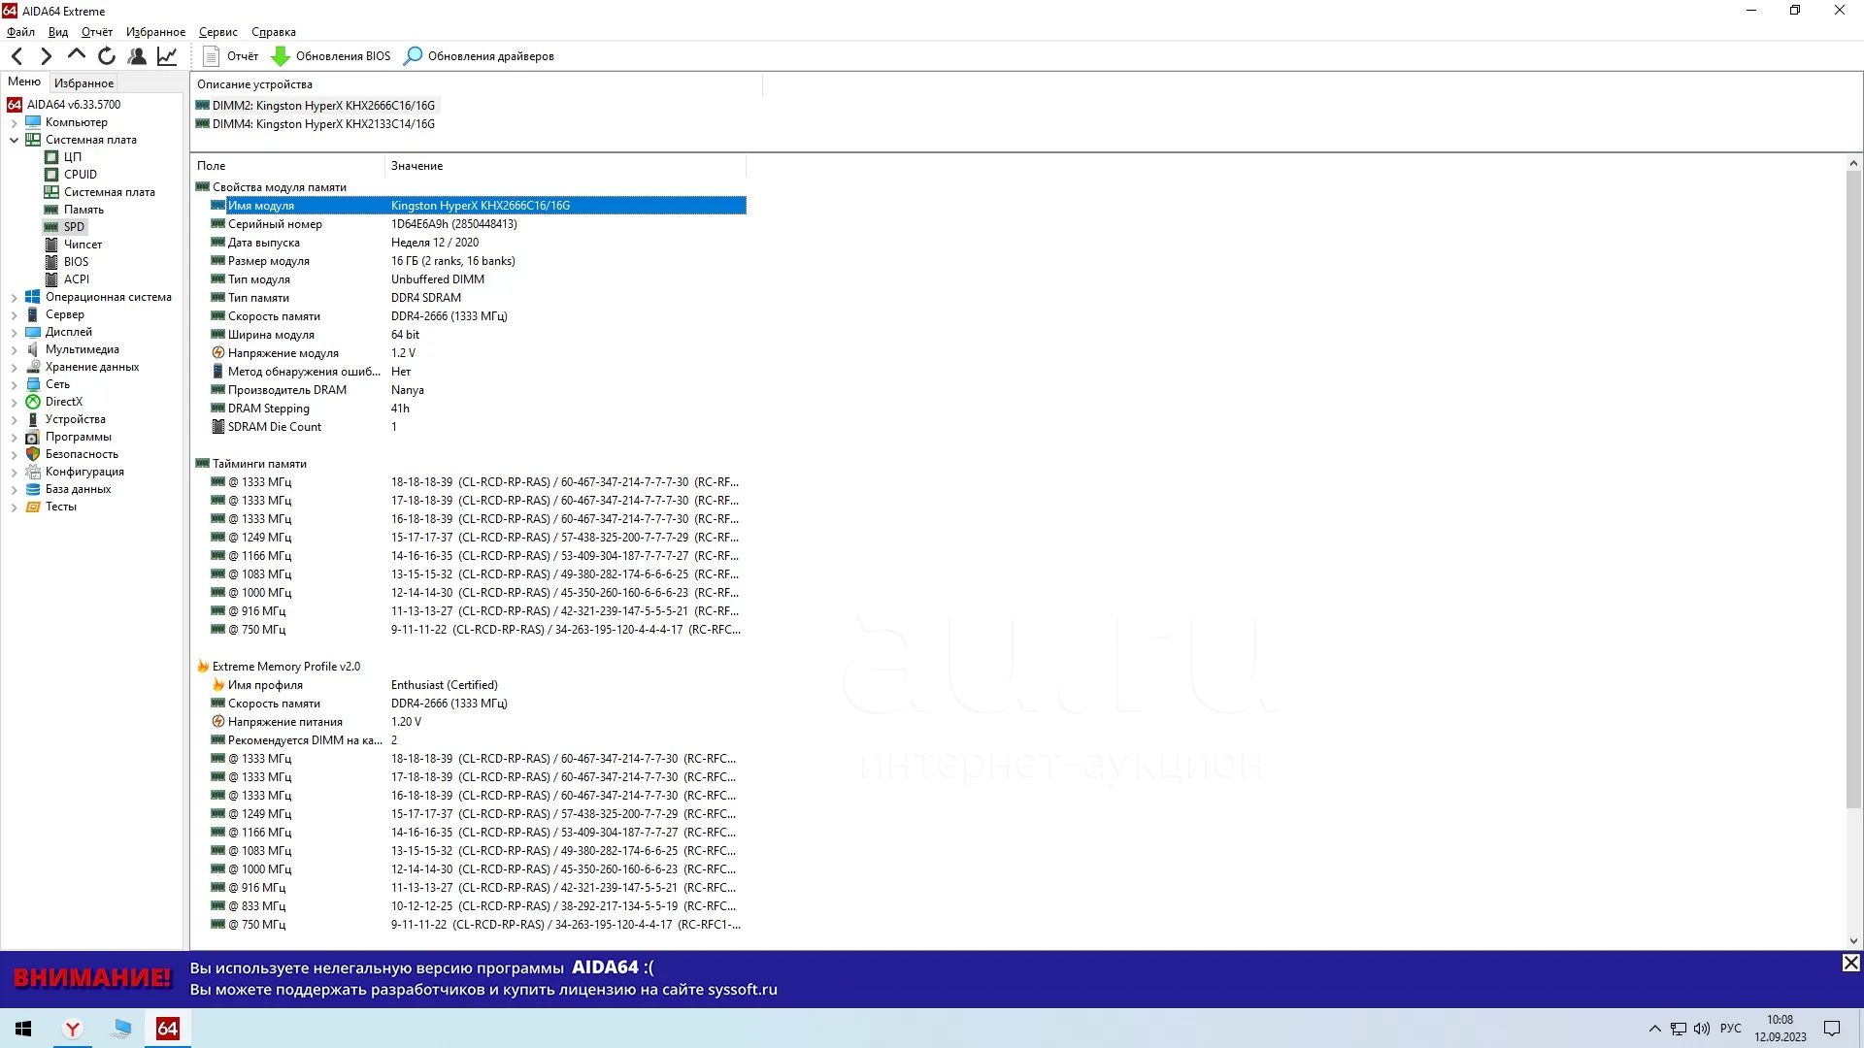Expand the Сервер tree node

point(14,314)
